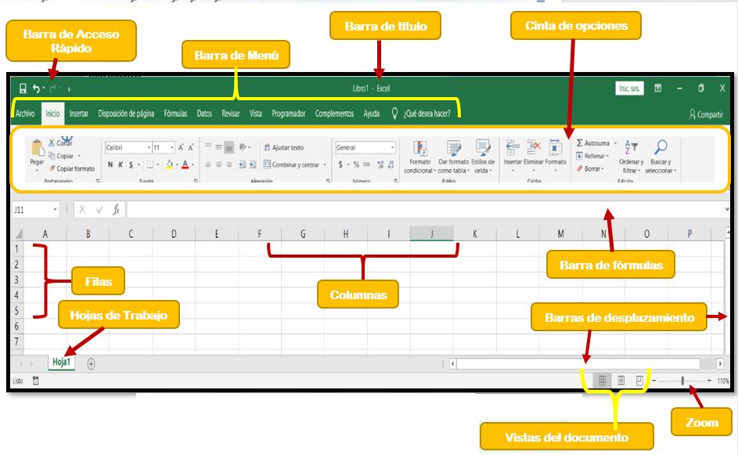
Task: Open the General number format dropdown
Action: tap(392, 147)
